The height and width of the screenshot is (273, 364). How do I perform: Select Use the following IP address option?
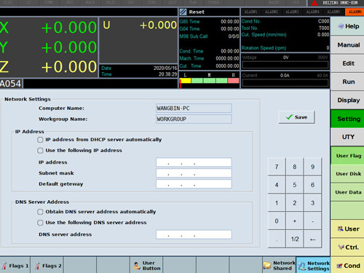(x=40, y=151)
